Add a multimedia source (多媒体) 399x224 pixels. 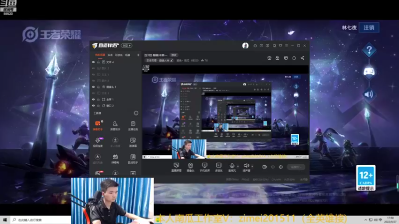click(219, 167)
